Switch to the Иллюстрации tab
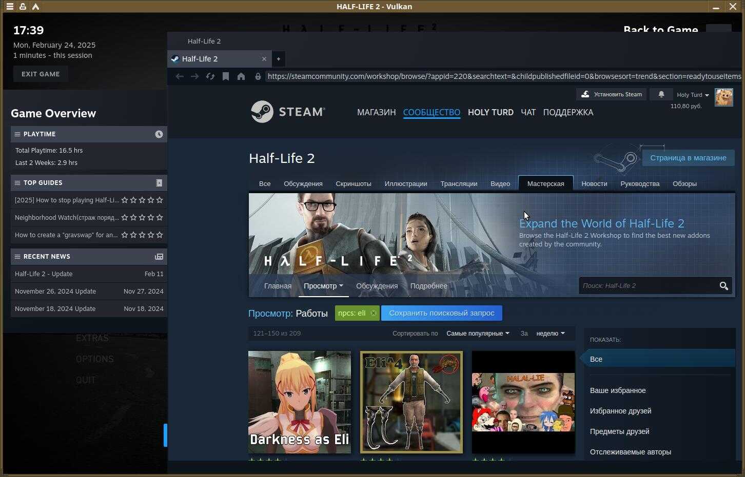 (406, 183)
